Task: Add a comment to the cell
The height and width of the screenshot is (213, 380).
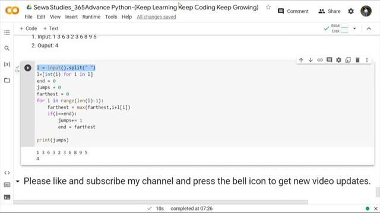Action: (329, 60)
